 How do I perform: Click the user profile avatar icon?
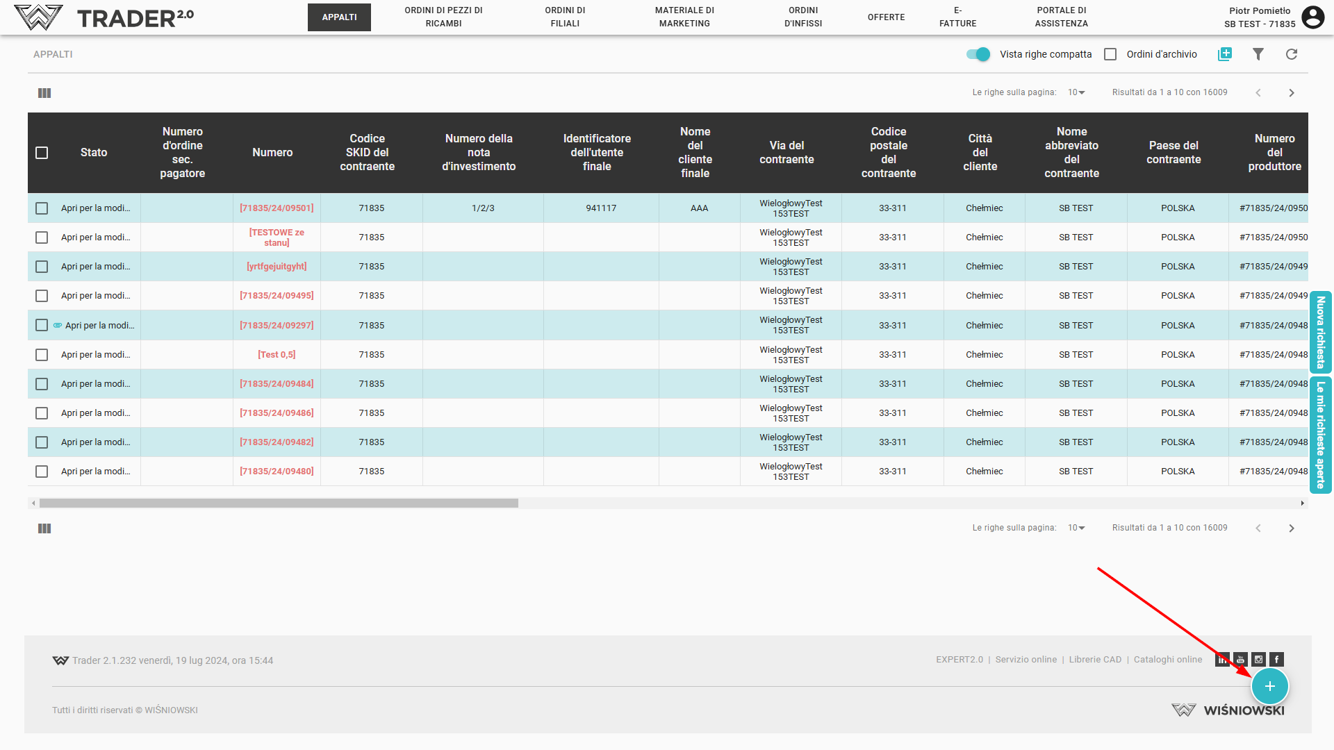tap(1312, 17)
